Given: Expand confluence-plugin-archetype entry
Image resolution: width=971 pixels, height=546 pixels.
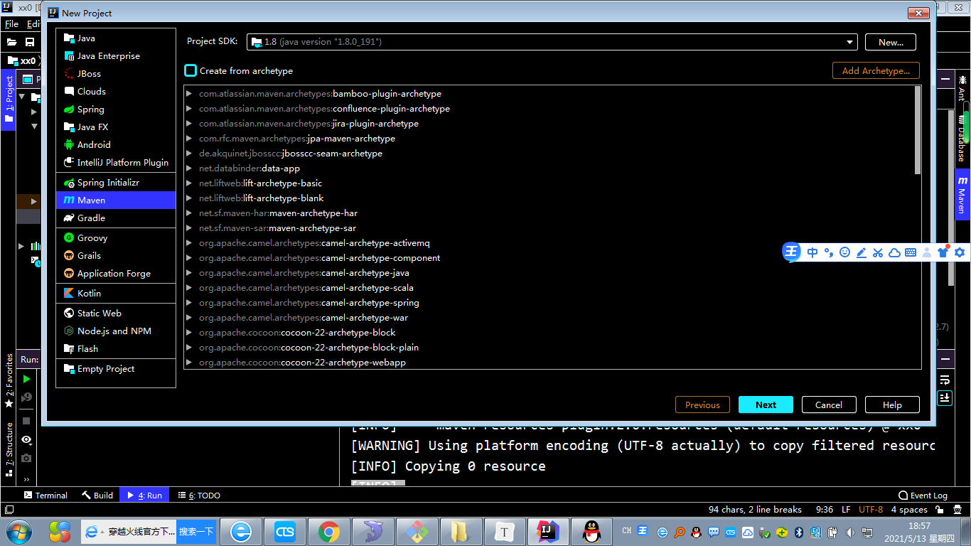Looking at the screenshot, I should (189, 109).
